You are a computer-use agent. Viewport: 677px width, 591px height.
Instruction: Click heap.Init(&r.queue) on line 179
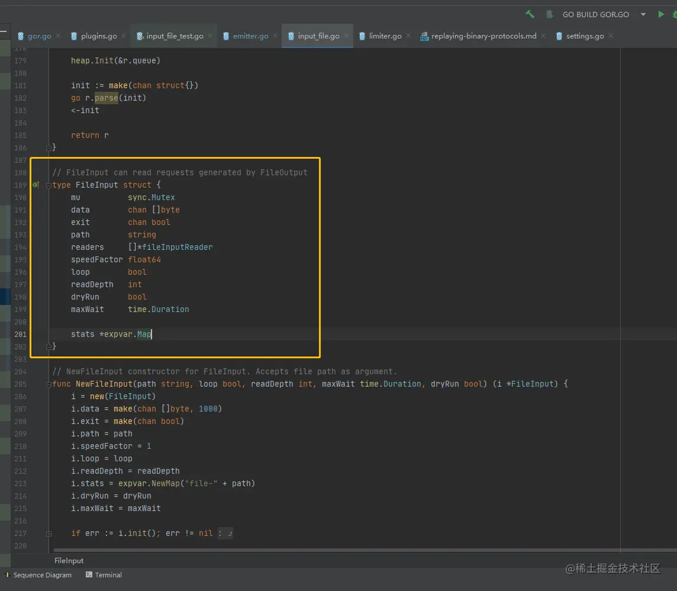(116, 60)
